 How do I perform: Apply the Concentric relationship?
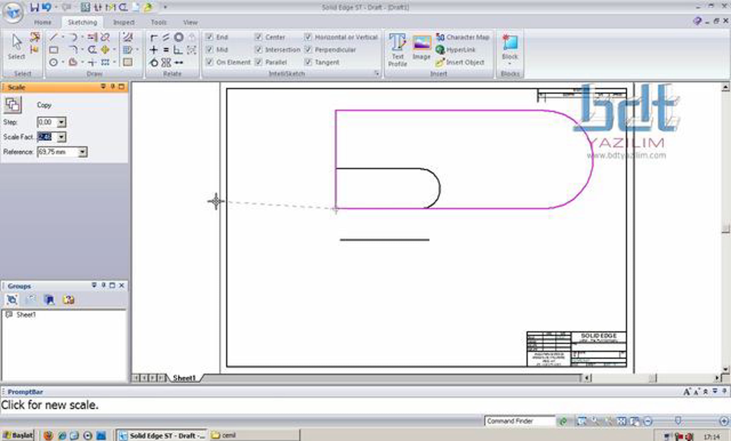(x=179, y=37)
